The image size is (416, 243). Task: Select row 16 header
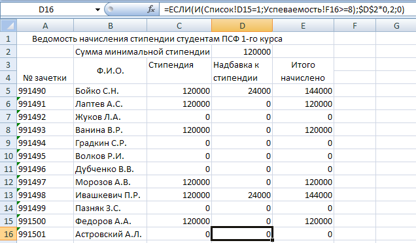(9, 234)
